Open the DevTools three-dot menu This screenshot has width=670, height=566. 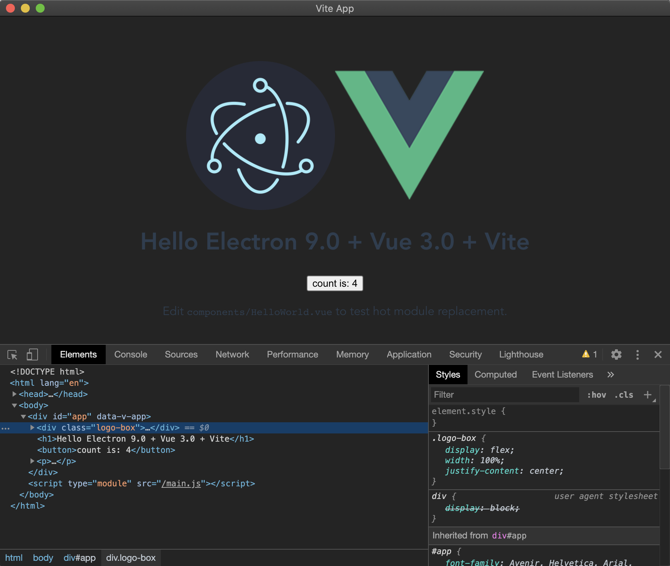click(638, 354)
